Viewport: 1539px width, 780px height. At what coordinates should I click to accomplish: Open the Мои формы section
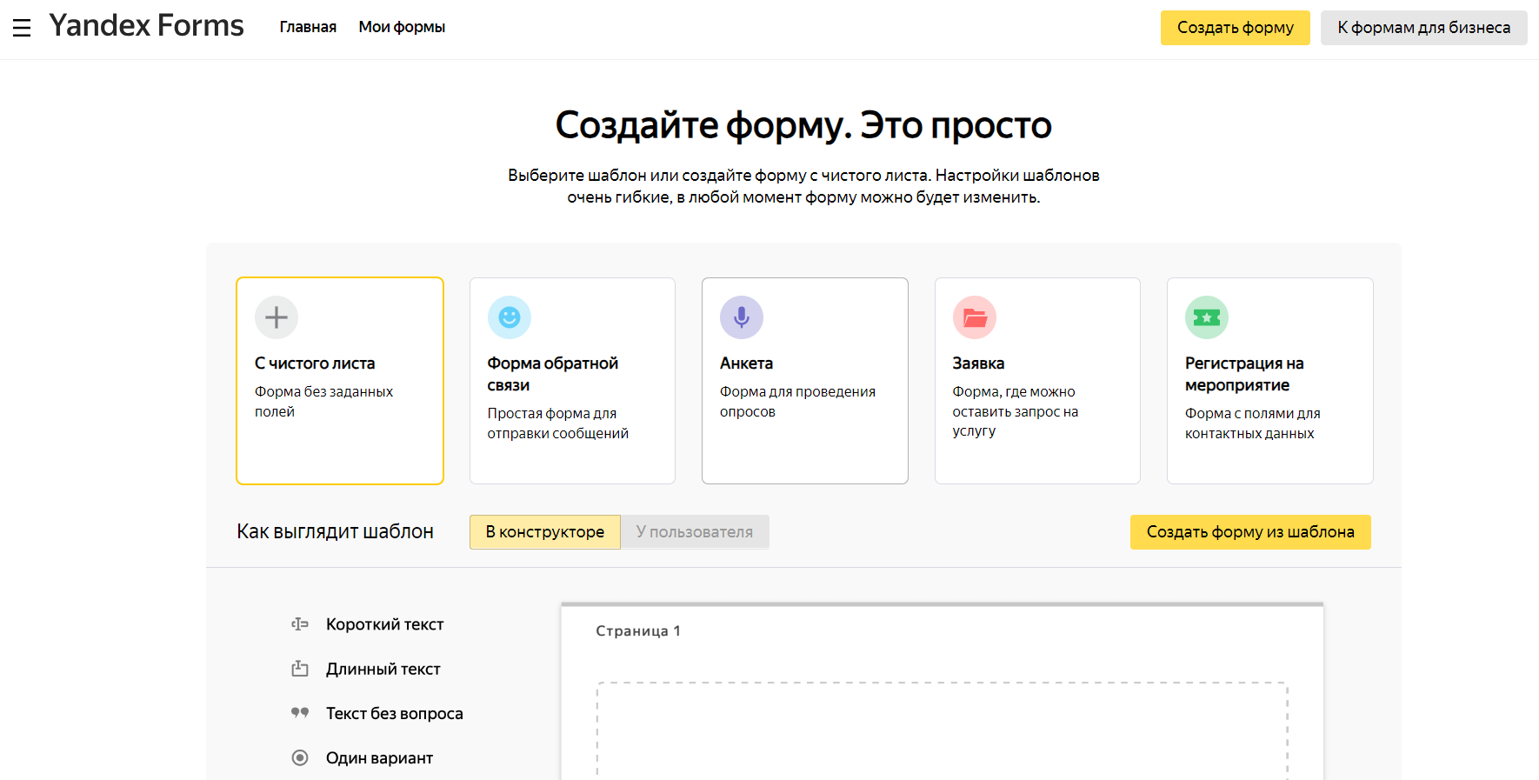pos(402,27)
